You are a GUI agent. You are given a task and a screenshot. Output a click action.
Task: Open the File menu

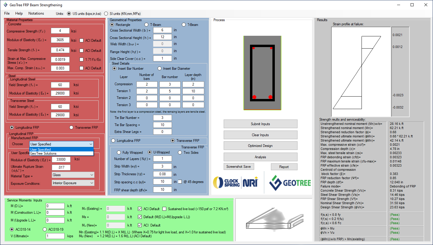pos(7,13)
